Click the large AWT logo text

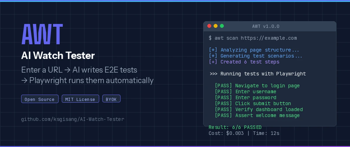coord(42,34)
